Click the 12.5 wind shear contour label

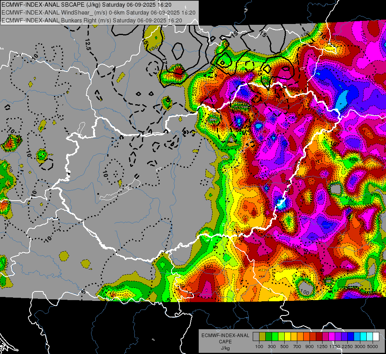(x=88, y=45)
